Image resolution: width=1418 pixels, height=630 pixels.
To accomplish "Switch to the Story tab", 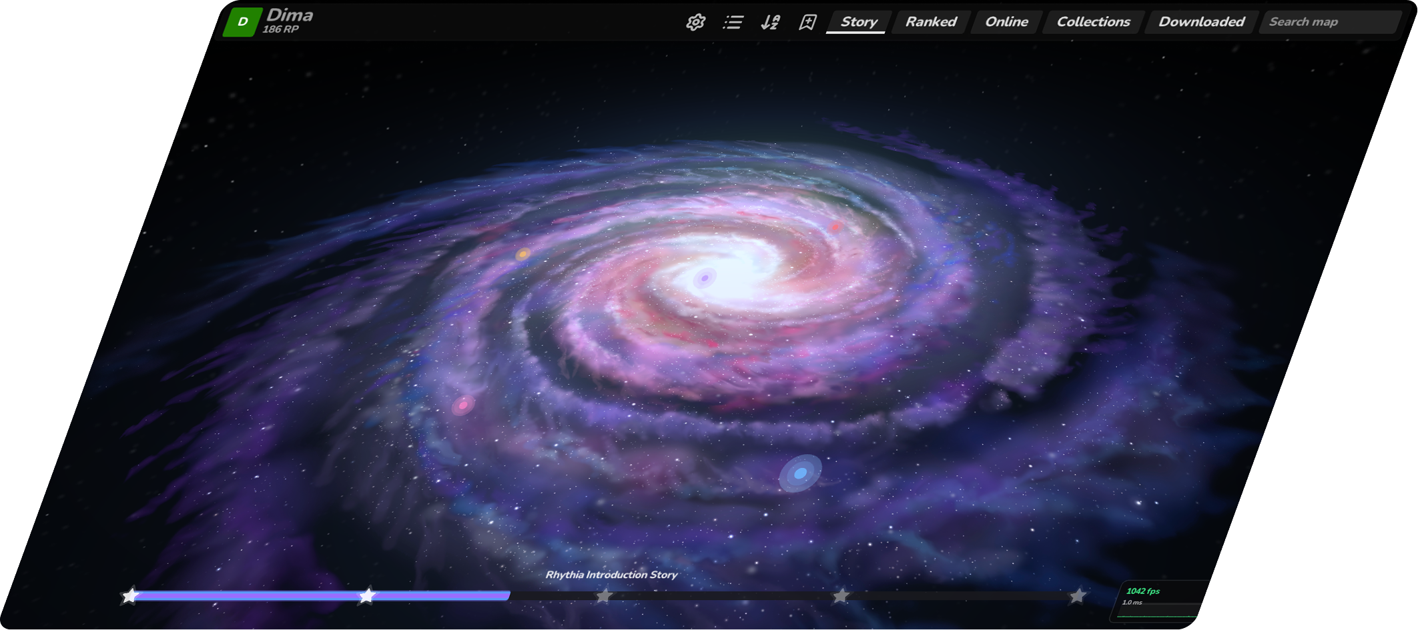I will click(858, 22).
